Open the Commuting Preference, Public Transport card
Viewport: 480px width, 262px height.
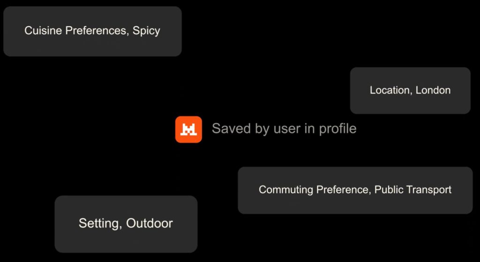click(355, 190)
